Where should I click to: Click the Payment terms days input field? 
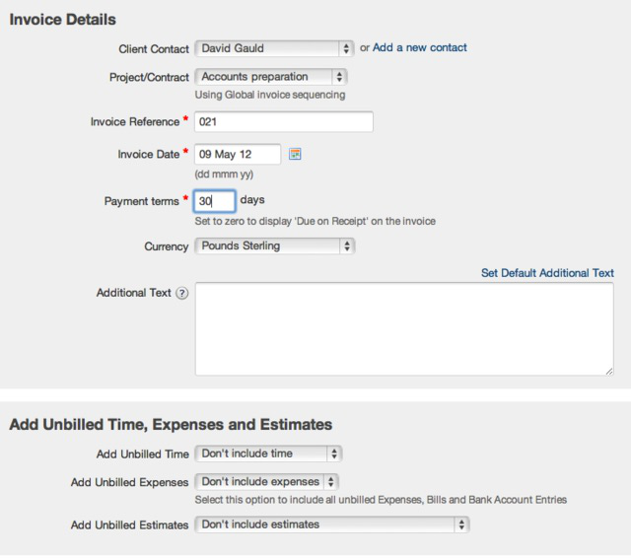pyautogui.click(x=215, y=201)
